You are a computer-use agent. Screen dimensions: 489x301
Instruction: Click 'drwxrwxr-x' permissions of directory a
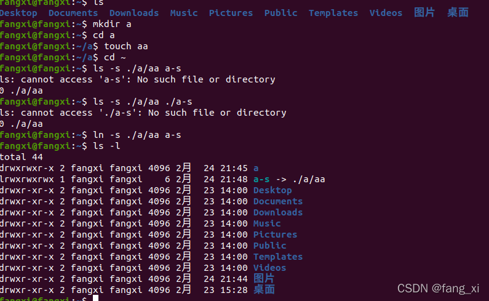27,168
